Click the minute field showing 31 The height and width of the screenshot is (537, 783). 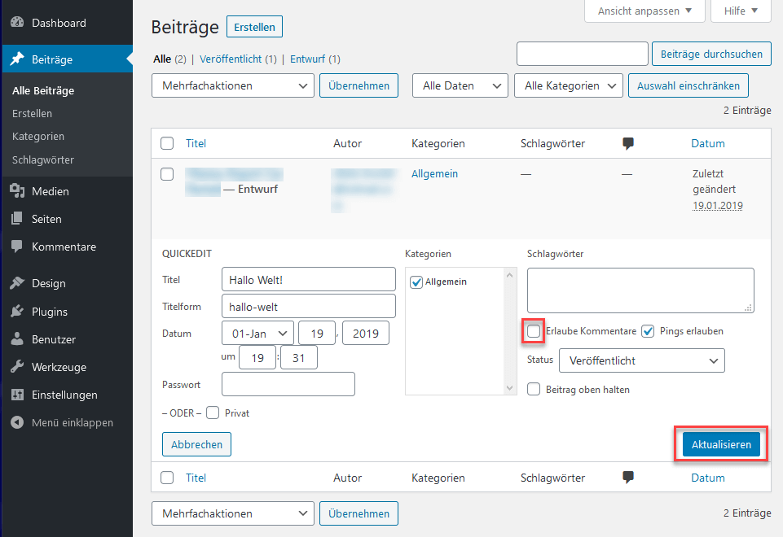coord(299,357)
